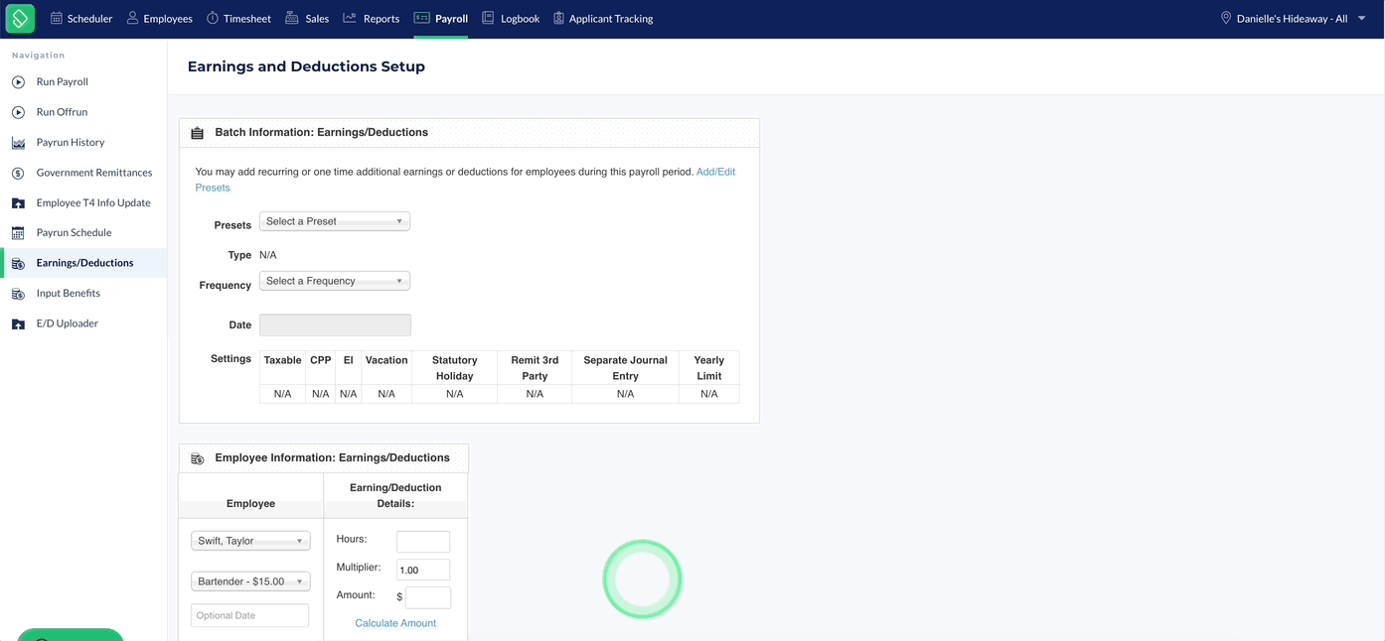Click the Optional Date field
Image resolution: width=1385 pixels, height=641 pixels.
250,615
